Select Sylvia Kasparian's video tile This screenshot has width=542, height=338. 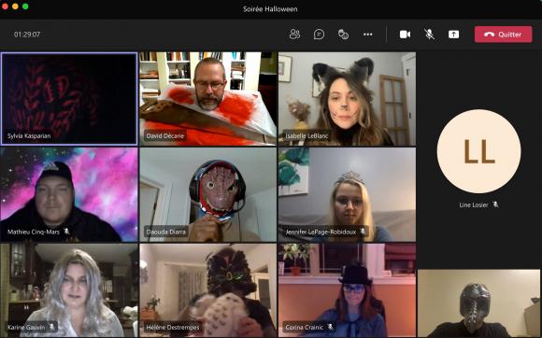point(69,98)
